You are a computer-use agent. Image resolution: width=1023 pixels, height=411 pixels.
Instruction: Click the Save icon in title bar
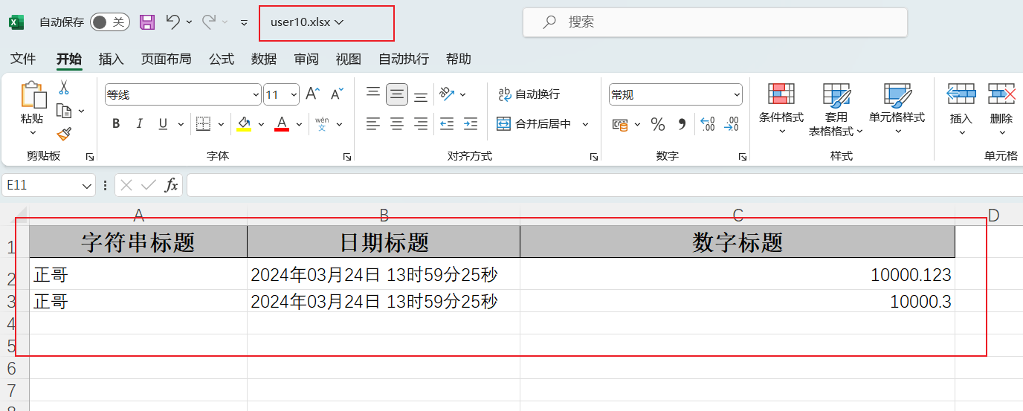pyautogui.click(x=147, y=22)
